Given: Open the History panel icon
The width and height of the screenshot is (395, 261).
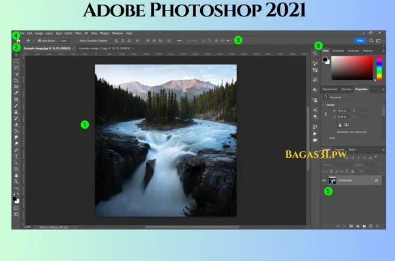Looking at the screenshot, I should click(315, 53).
